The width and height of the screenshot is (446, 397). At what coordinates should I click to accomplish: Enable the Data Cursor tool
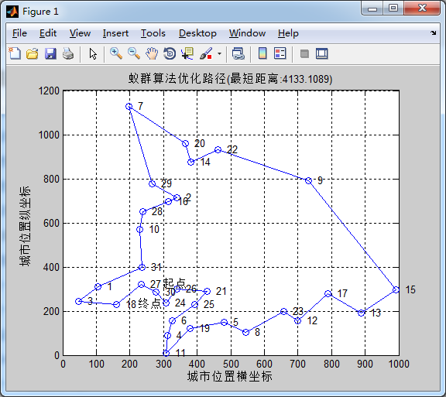(x=187, y=53)
